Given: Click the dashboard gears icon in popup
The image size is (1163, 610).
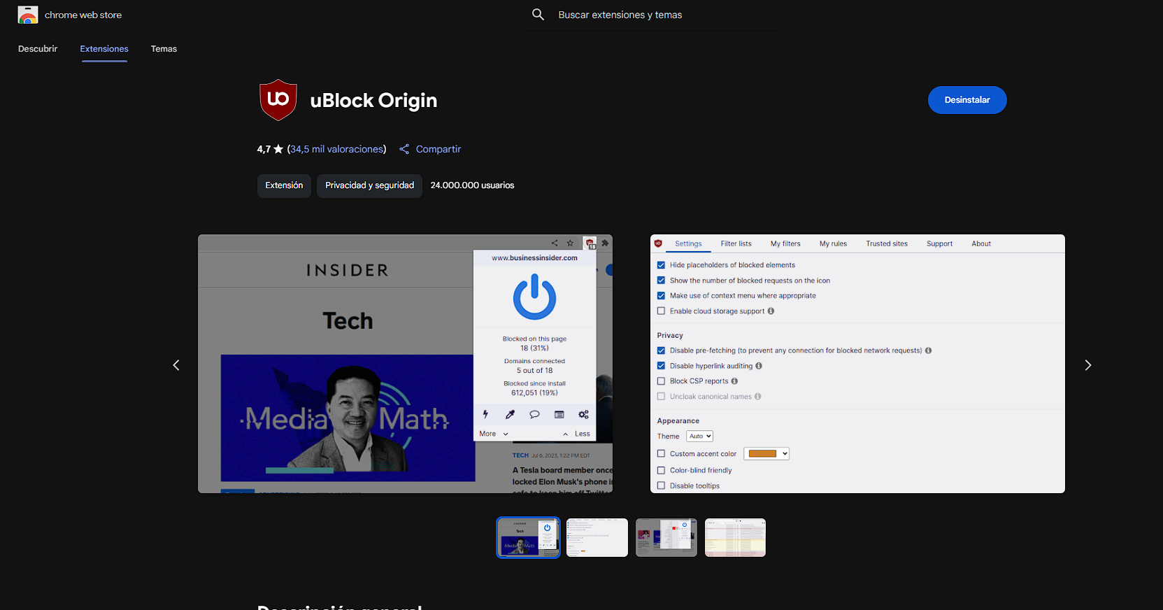Looking at the screenshot, I should 583,414.
